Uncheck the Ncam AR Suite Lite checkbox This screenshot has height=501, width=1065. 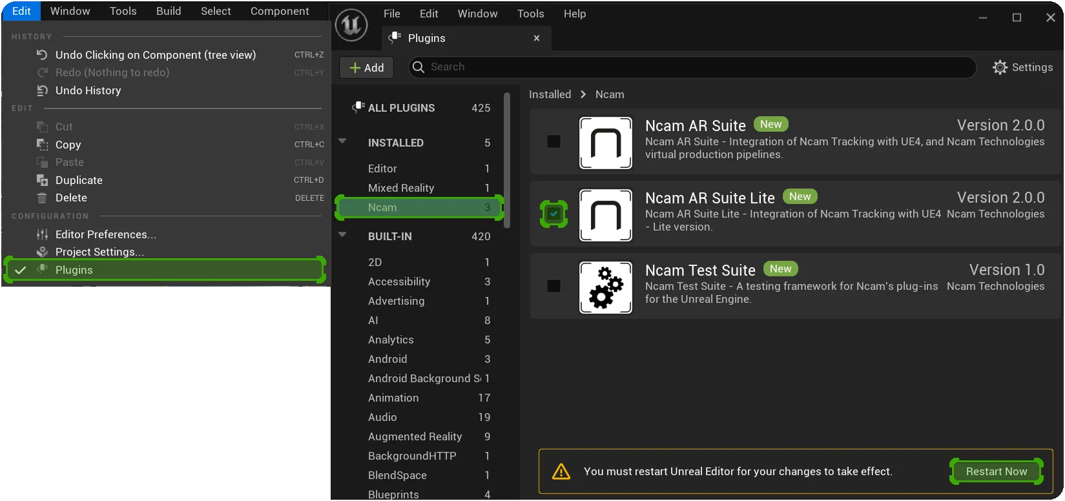point(553,214)
